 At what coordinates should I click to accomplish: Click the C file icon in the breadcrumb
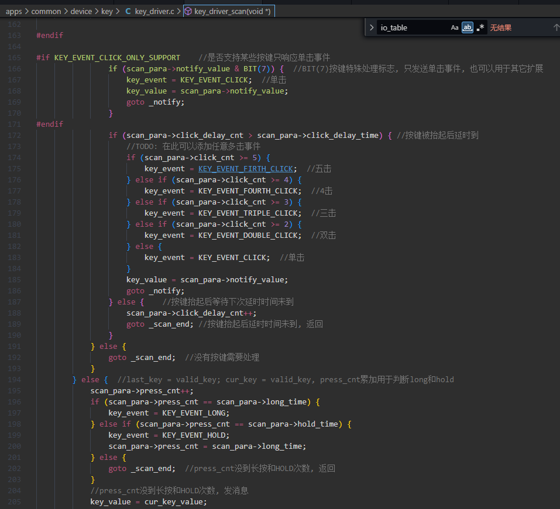point(128,12)
